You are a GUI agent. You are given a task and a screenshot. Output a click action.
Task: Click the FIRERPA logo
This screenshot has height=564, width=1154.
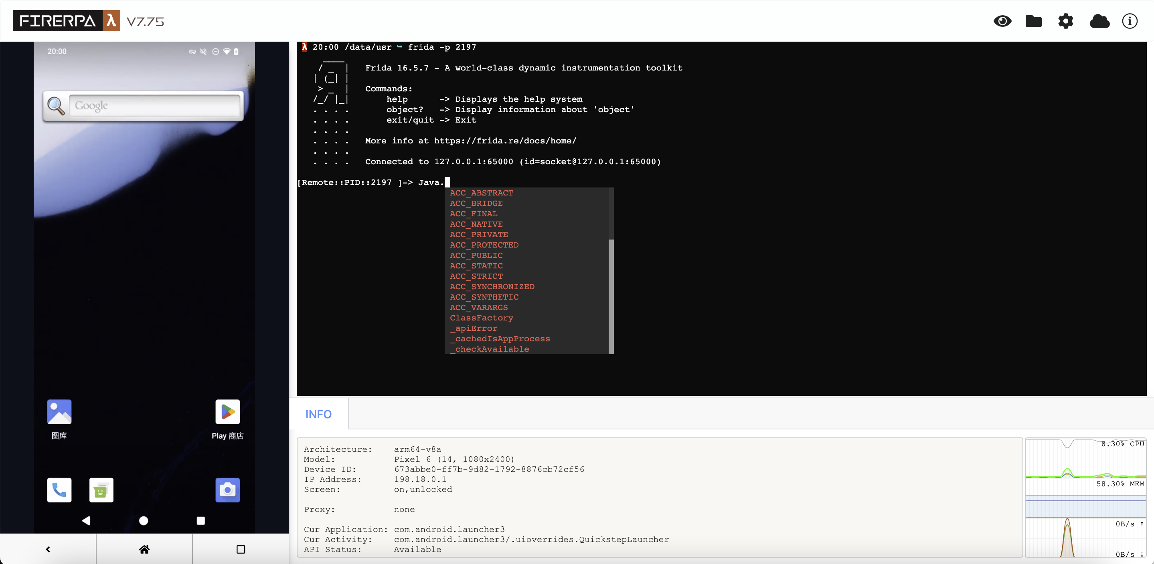point(66,21)
